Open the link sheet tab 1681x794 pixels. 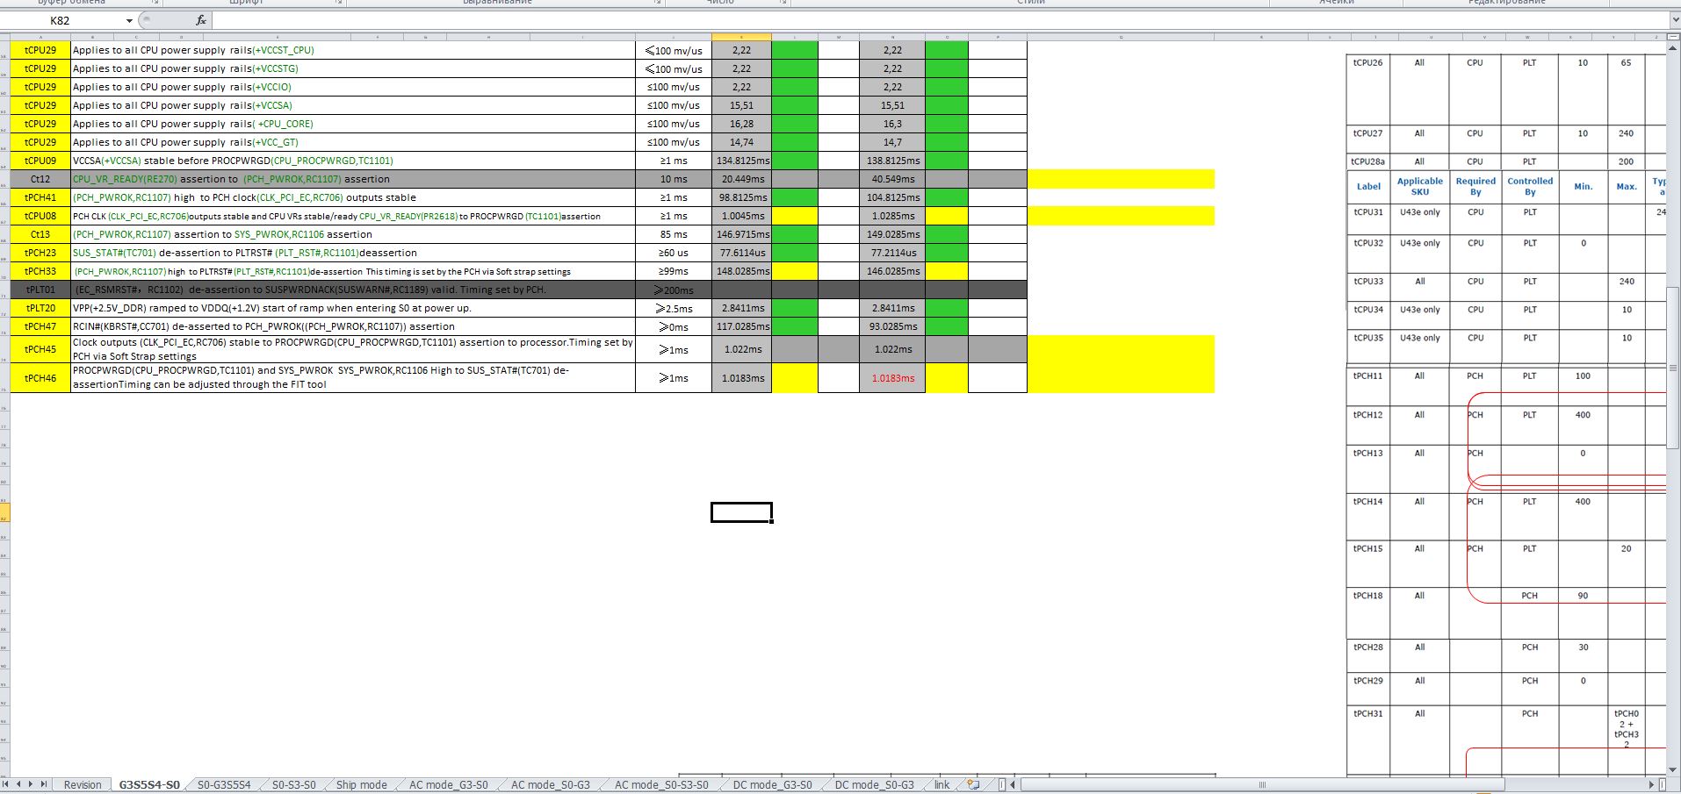[x=942, y=784]
